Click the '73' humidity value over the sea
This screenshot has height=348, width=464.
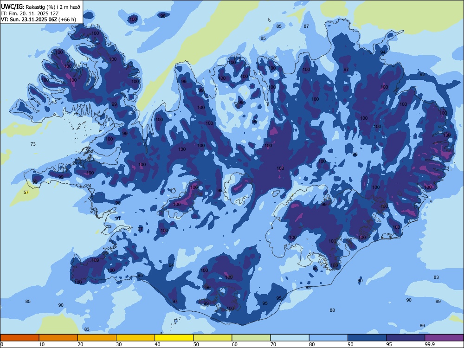click(33, 144)
